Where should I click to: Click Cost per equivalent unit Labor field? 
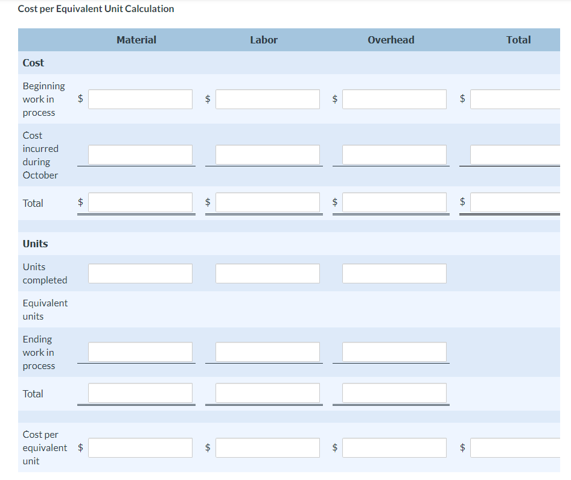click(x=267, y=447)
